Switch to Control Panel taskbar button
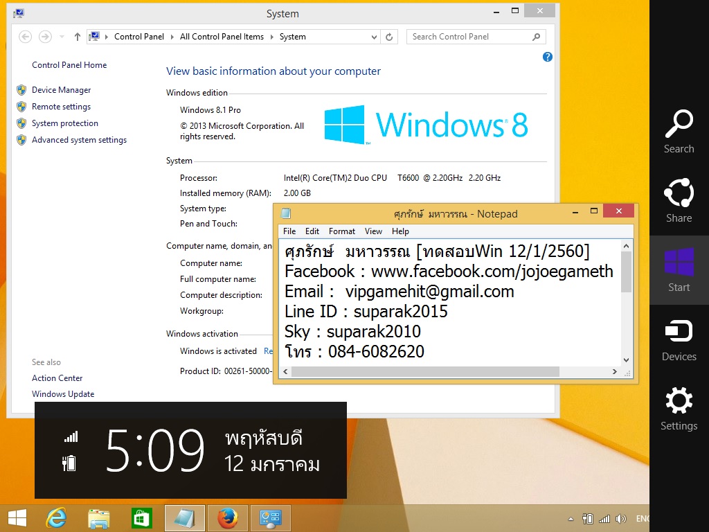 (271, 518)
